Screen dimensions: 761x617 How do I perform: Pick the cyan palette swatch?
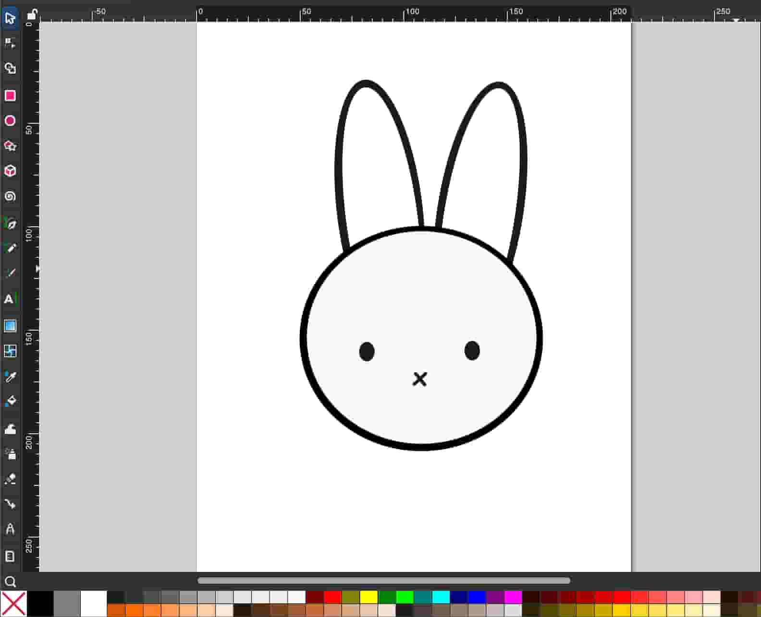tap(441, 597)
